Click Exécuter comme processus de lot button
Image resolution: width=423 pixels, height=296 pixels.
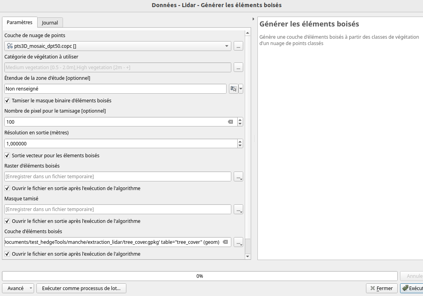pyautogui.click(x=81, y=288)
